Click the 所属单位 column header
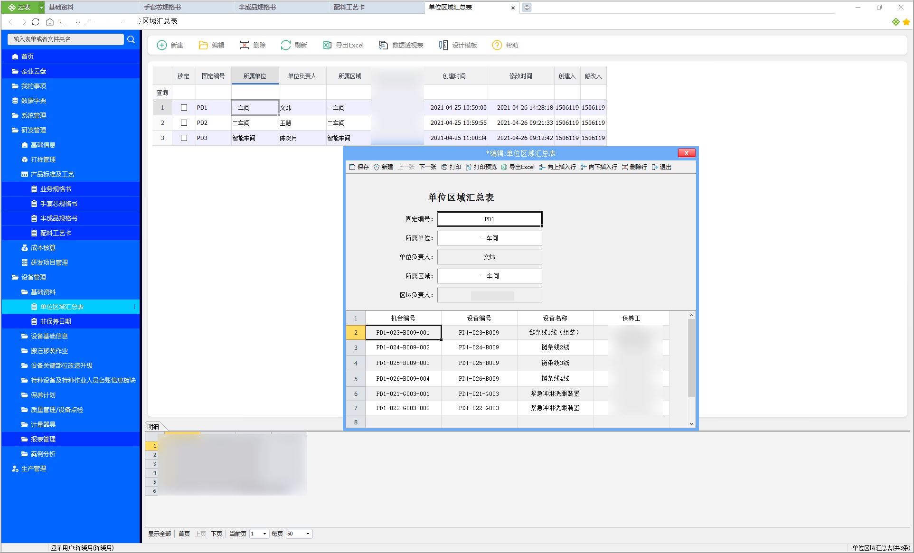 [255, 76]
